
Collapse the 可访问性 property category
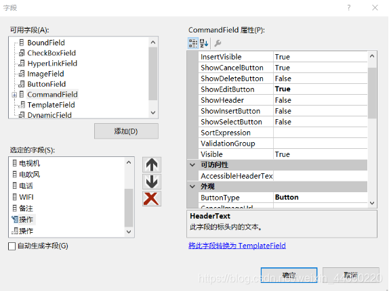tap(192, 165)
